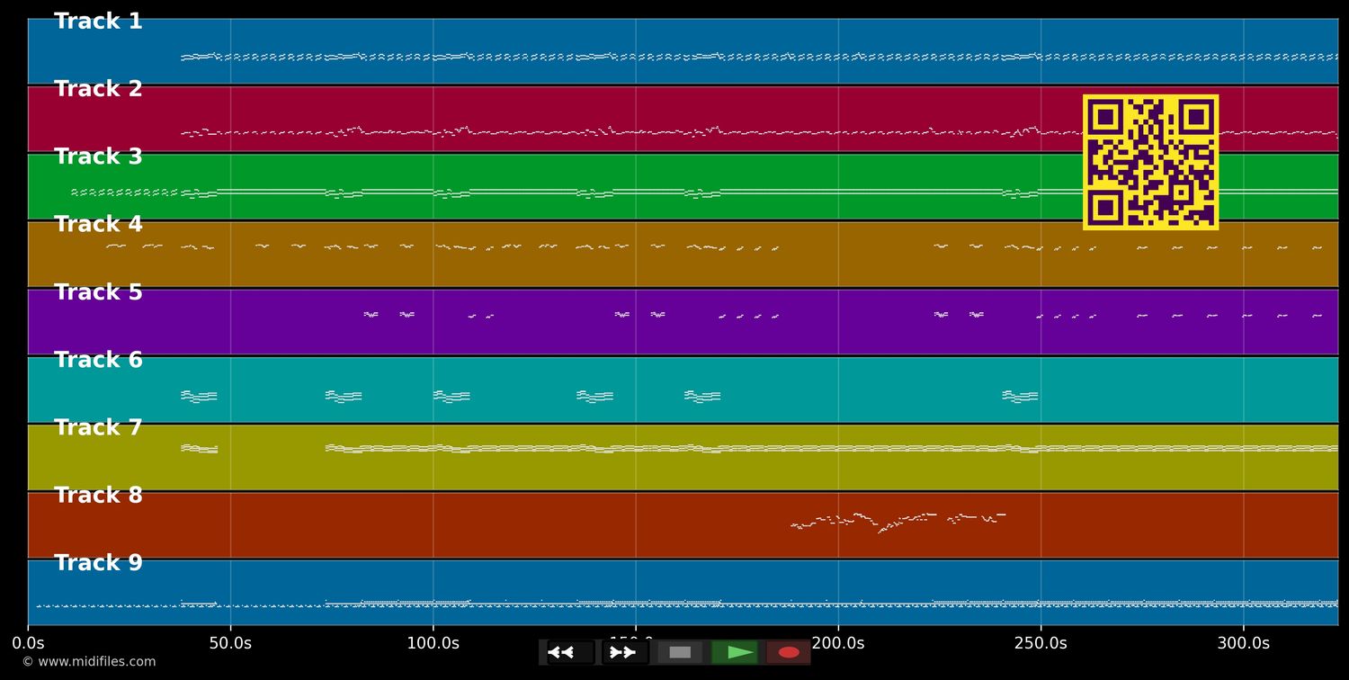Viewport: 1349px width, 680px height.
Task: Click the rewind button
Action: [x=570, y=652]
